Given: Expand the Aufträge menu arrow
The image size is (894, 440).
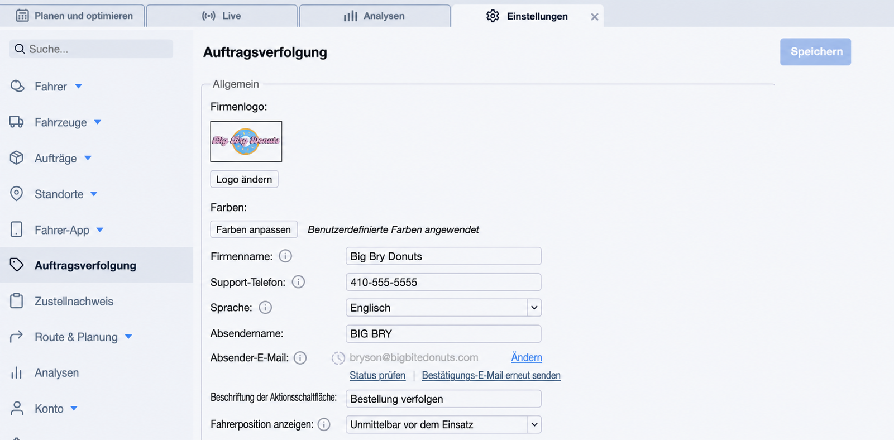Looking at the screenshot, I should [x=88, y=158].
